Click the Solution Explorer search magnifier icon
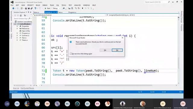Viewport: 193px width, 109px height. click(x=29, y=18)
